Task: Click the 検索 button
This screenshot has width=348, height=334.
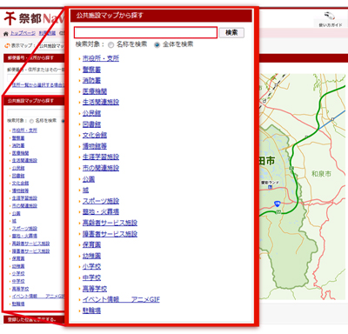Action: (231, 32)
